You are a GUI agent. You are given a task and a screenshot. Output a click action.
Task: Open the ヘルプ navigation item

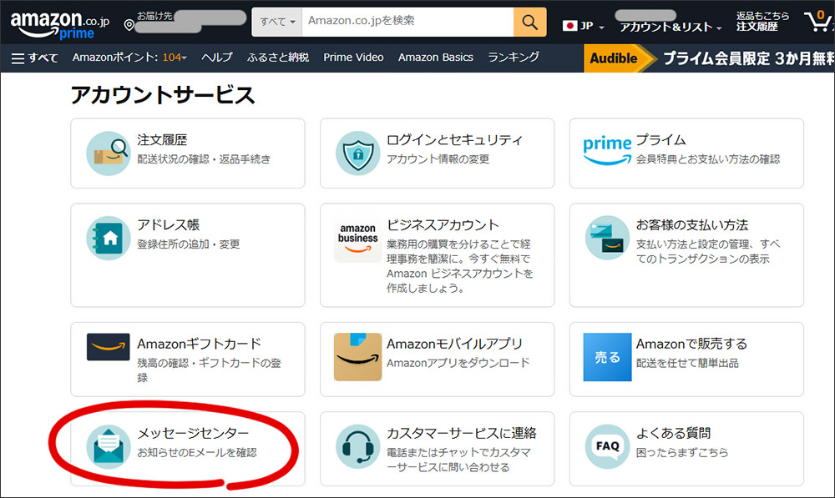[x=217, y=58]
